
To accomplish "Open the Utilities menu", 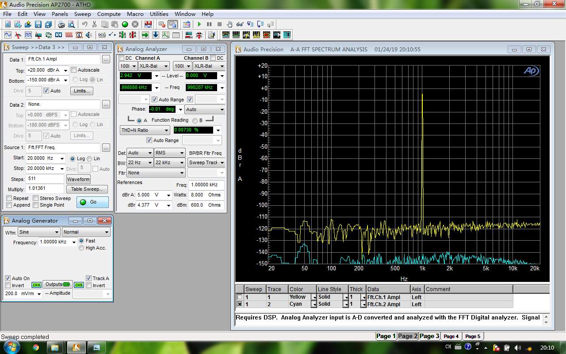I will click(x=159, y=14).
